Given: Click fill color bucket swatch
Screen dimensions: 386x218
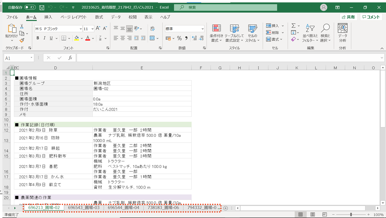Looking at the screenshot, I should (76, 38).
